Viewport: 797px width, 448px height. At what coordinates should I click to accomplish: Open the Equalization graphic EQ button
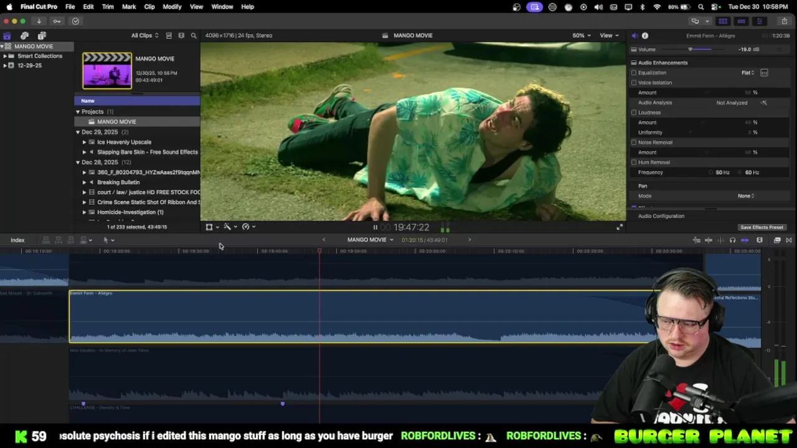[764, 73]
